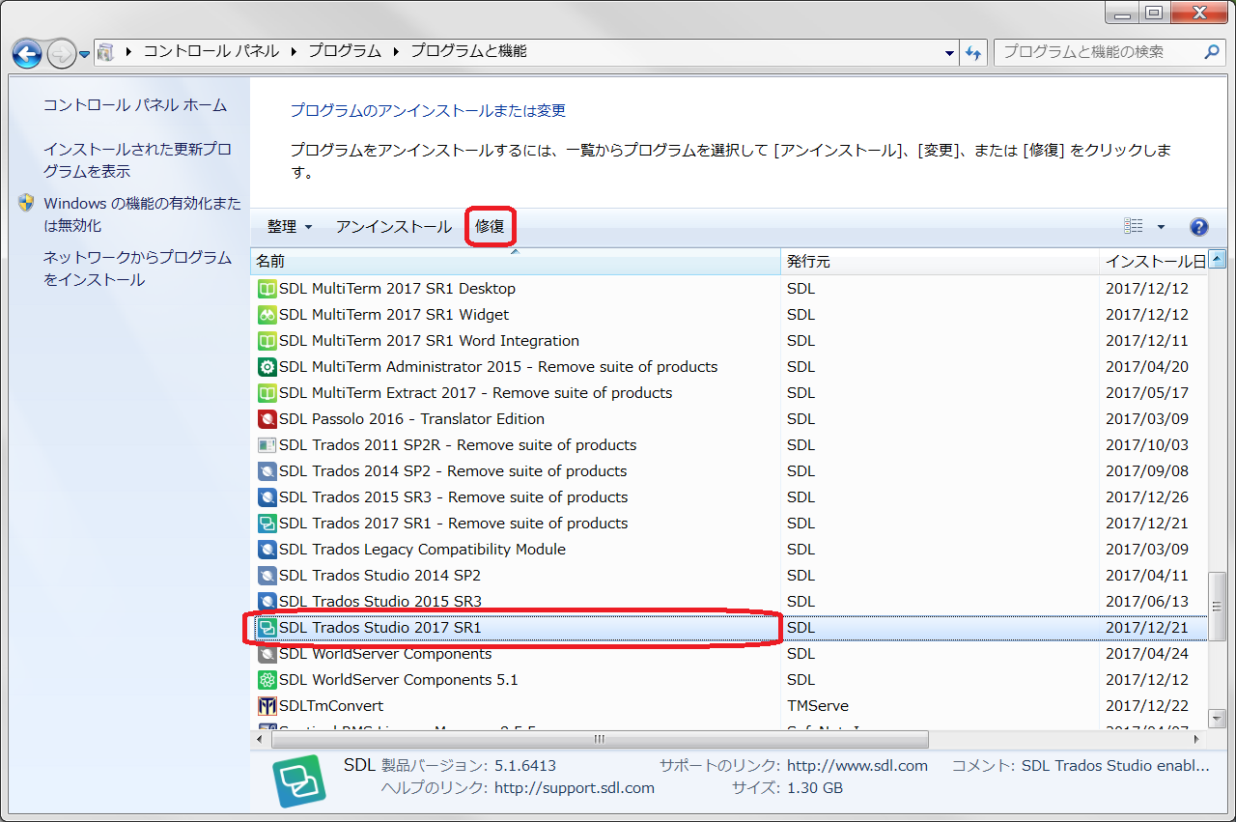Click the 修復 toolbar button
The image size is (1236, 822).
tap(490, 227)
